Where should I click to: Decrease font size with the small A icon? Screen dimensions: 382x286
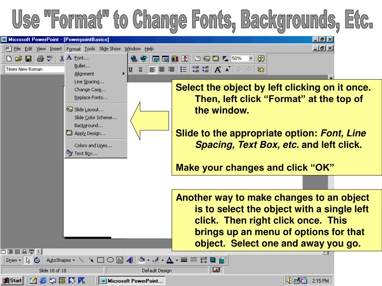click(228, 70)
